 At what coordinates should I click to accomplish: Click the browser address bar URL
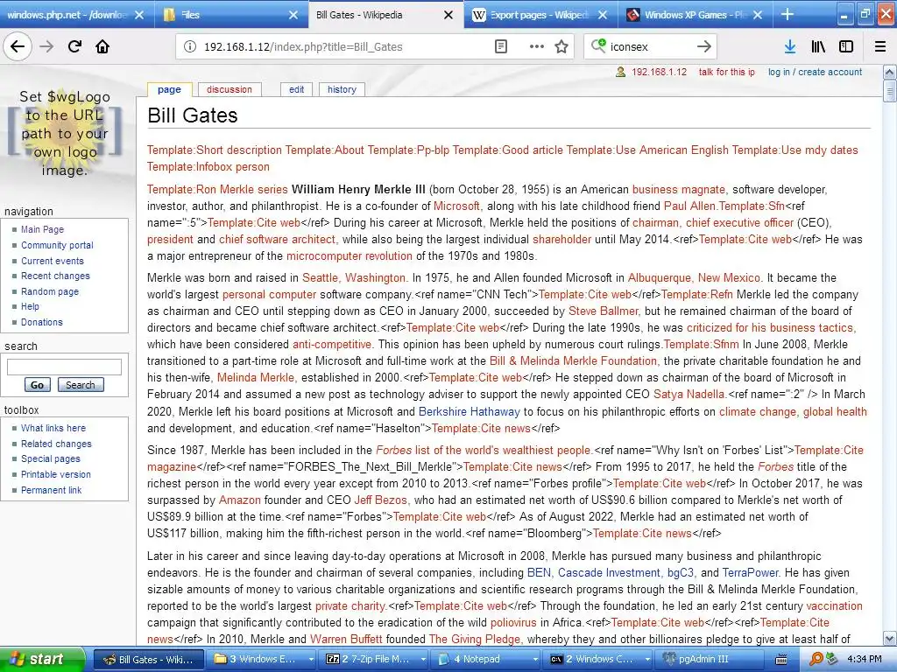coord(303,47)
